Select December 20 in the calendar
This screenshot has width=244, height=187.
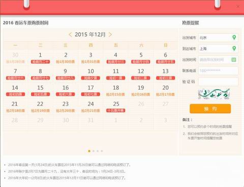[166, 90]
